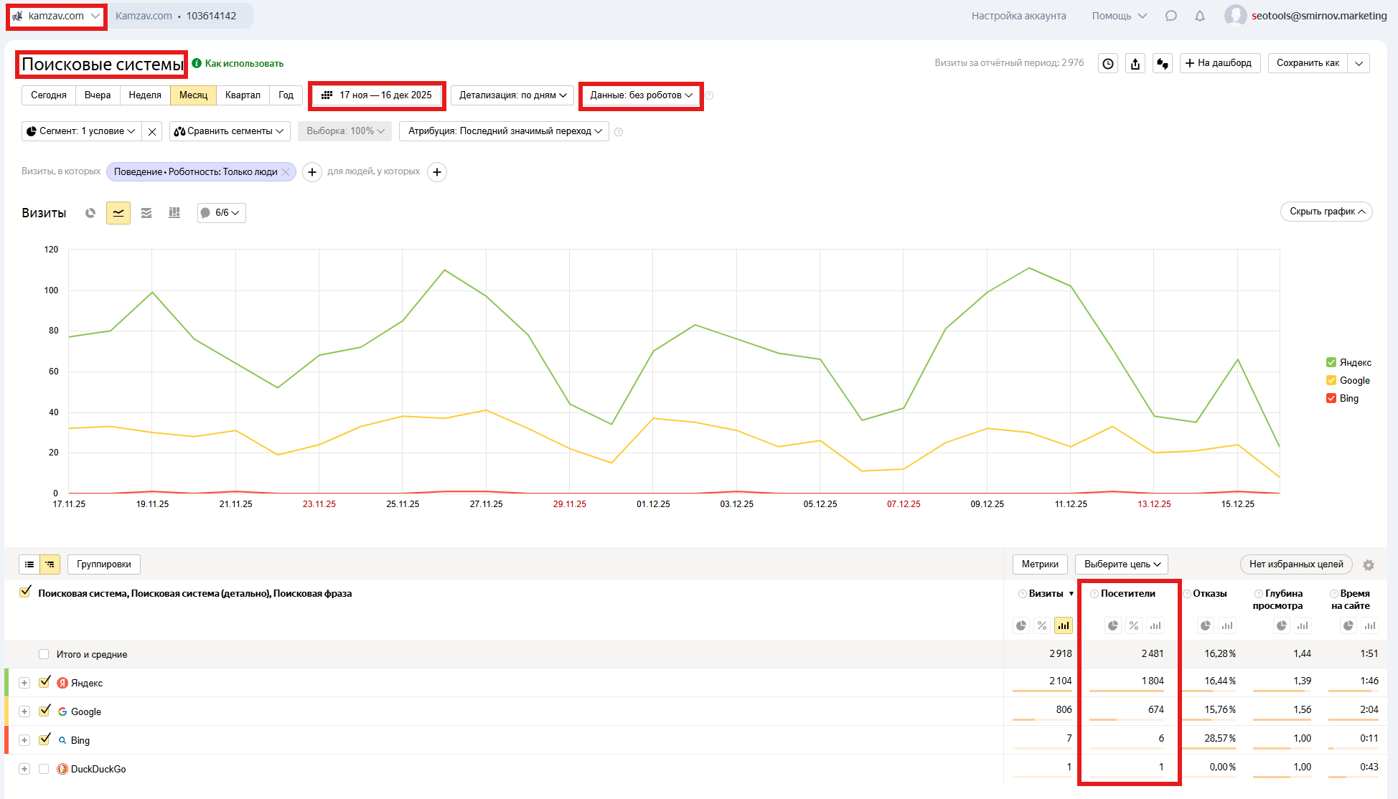Viewport: 1398px width, 799px height.
Task: Switch to the stacked area chart icon
Action: (x=146, y=213)
